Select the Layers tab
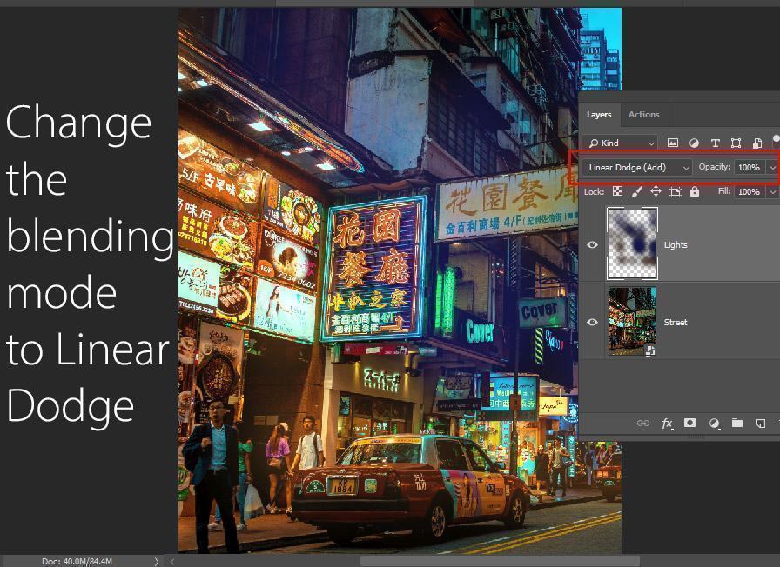Screen dimensions: 780x567 pyautogui.click(x=599, y=114)
